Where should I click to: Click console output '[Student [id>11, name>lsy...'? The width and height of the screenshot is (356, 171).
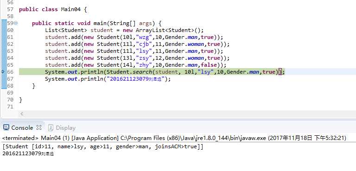tap(103, 147)
